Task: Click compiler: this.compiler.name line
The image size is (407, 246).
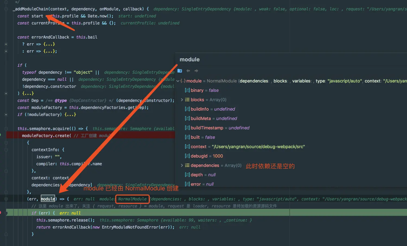Action: 69,164
